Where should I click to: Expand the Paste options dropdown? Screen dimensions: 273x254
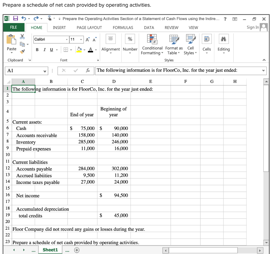point(11,52)
